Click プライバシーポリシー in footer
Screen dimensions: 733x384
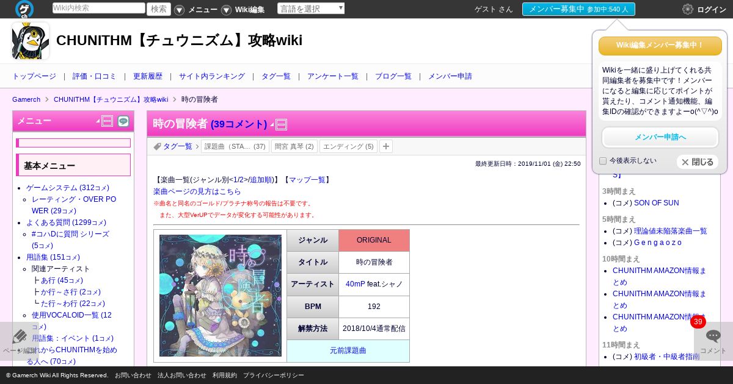pos(274,375)
